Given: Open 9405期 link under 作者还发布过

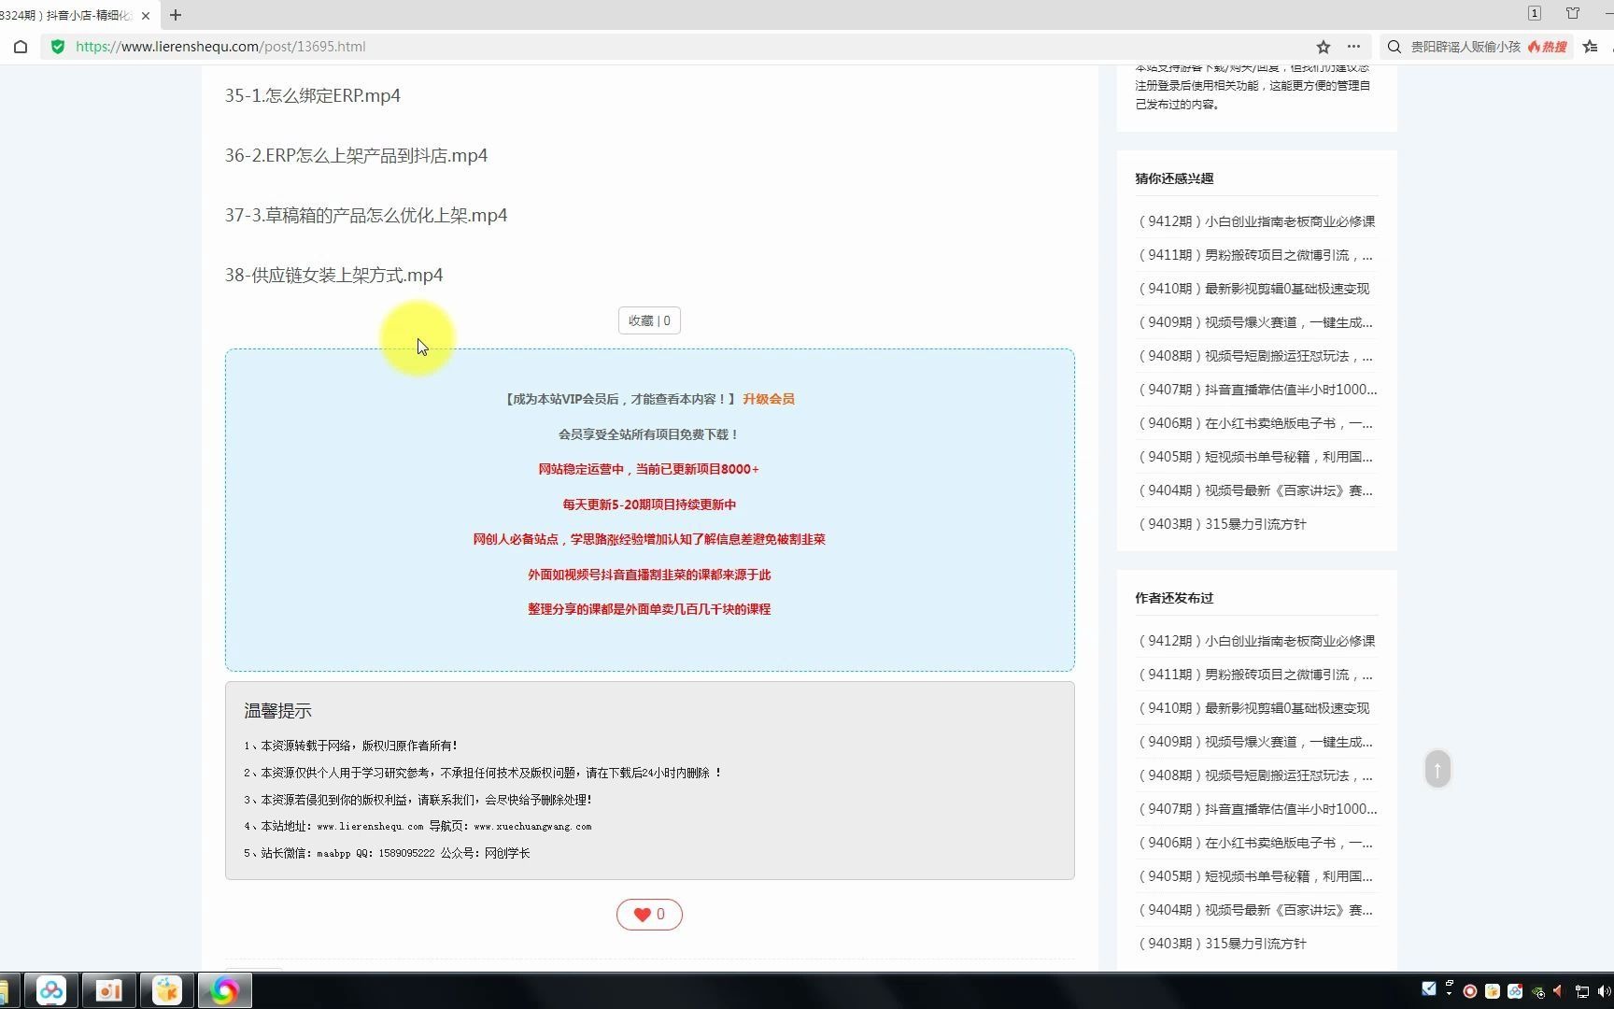Looking at the screenshot, I should click(1255, 876).
